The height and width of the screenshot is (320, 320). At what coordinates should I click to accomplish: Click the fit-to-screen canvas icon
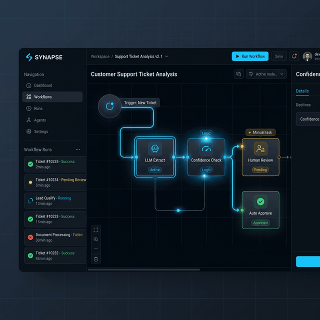(x=95, y=230)
